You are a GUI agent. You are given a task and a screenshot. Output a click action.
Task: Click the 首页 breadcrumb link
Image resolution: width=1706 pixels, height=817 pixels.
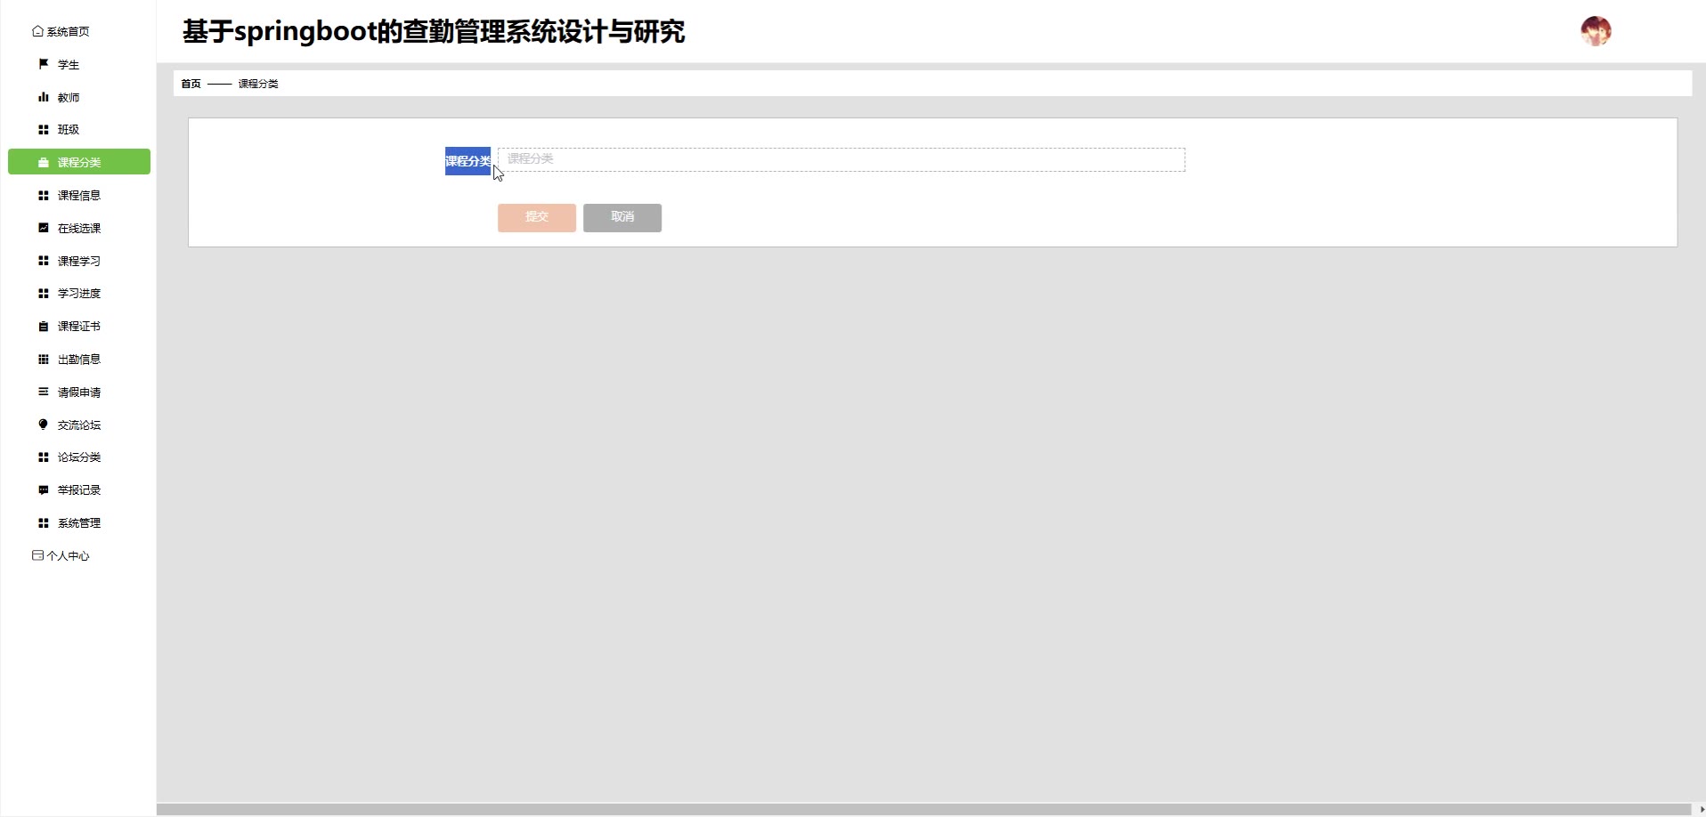point(191,84)
